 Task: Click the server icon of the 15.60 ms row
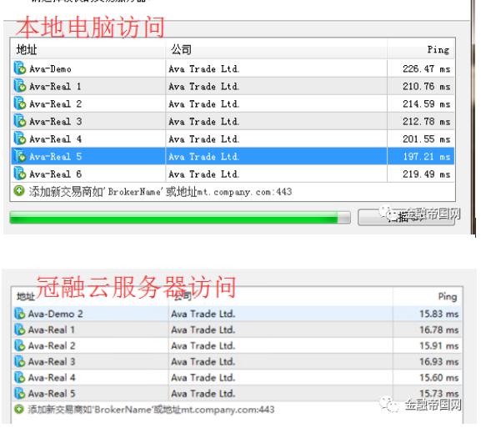(20, 377)
